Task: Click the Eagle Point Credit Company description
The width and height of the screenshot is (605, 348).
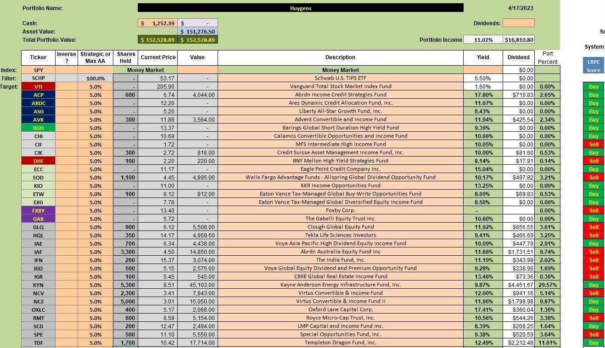Action: 341,169
